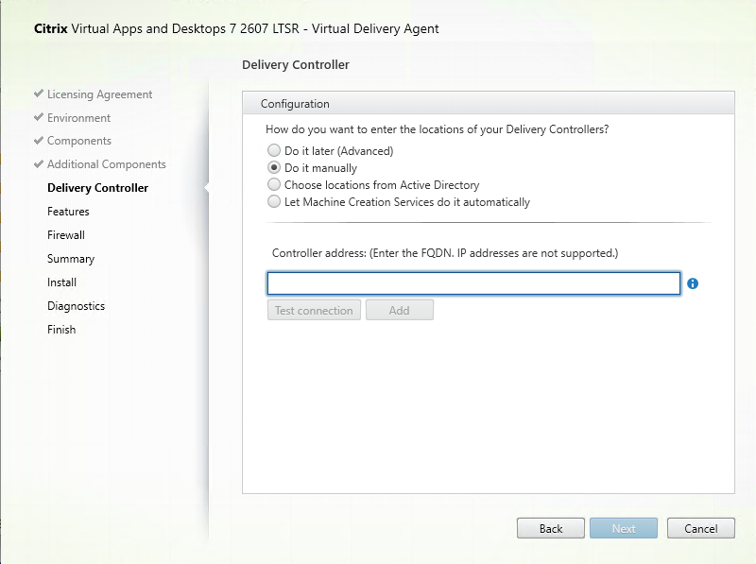Click the 'Delivery Controller' page heading
The width and height of the screenshot is (756, 564).
(296, 64)
